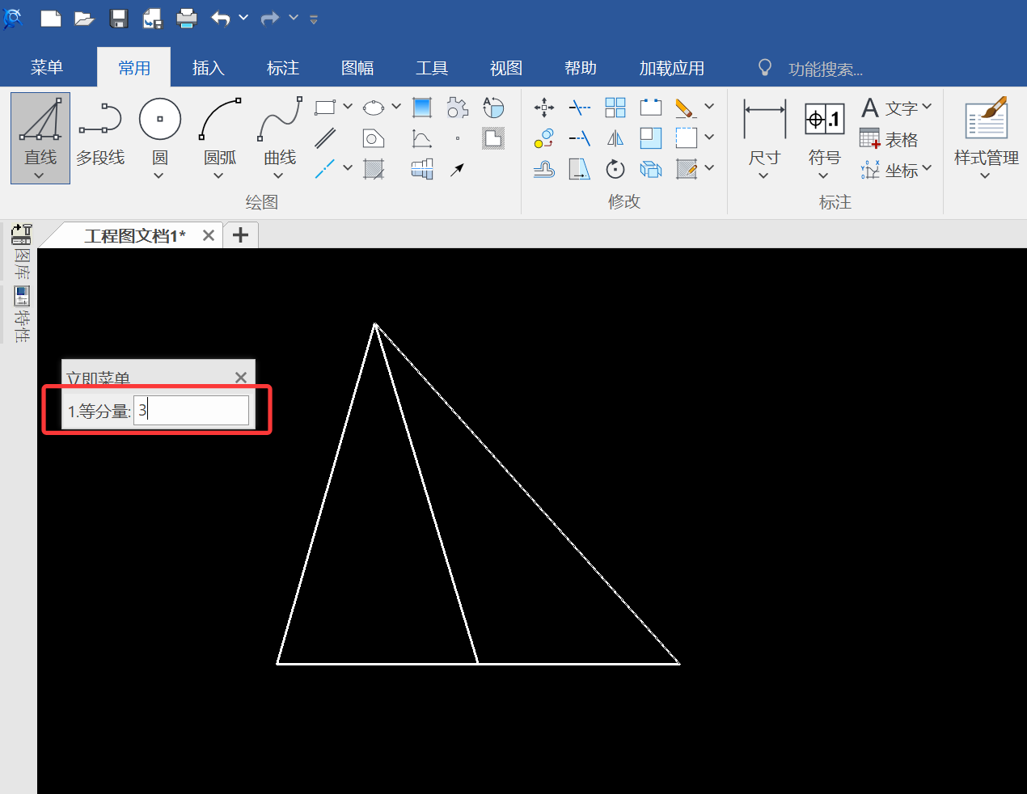The width and height of the screenshot is (1027, 794).
Task: Click the formula curve graph icon
Action: (x=422, y=138)
